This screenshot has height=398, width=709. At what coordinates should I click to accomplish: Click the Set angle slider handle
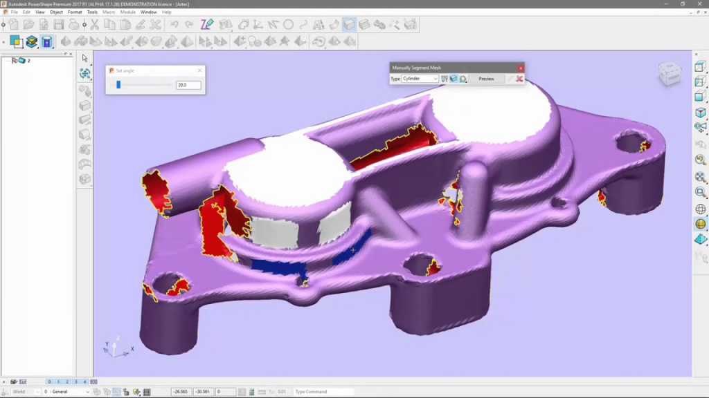tap(118, 85)
